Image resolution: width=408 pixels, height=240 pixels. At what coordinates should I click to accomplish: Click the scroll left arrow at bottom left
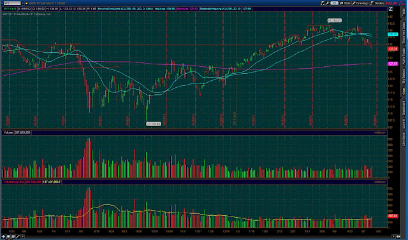pos(23,236)
